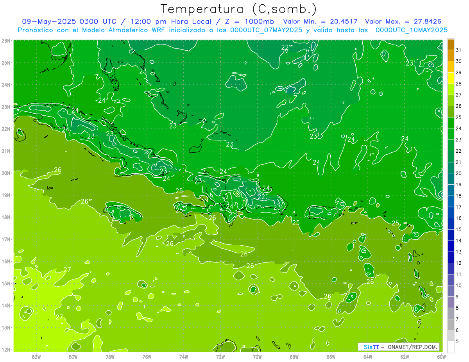This screenshot has height=362, width=469.
Task: Click the 64W longitude axis label
Action: click(368, 356)
